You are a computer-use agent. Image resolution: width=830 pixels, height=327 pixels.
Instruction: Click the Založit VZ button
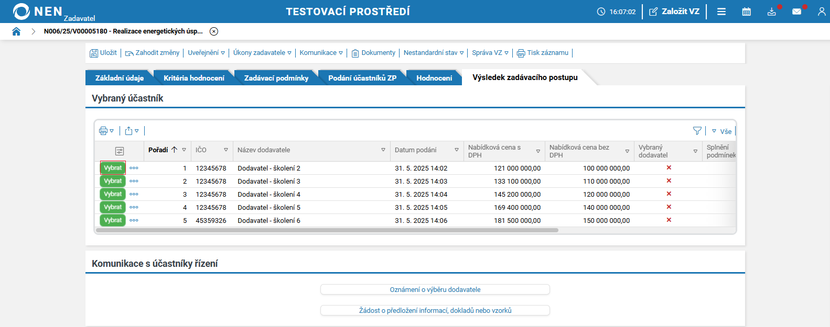point(674,12)
